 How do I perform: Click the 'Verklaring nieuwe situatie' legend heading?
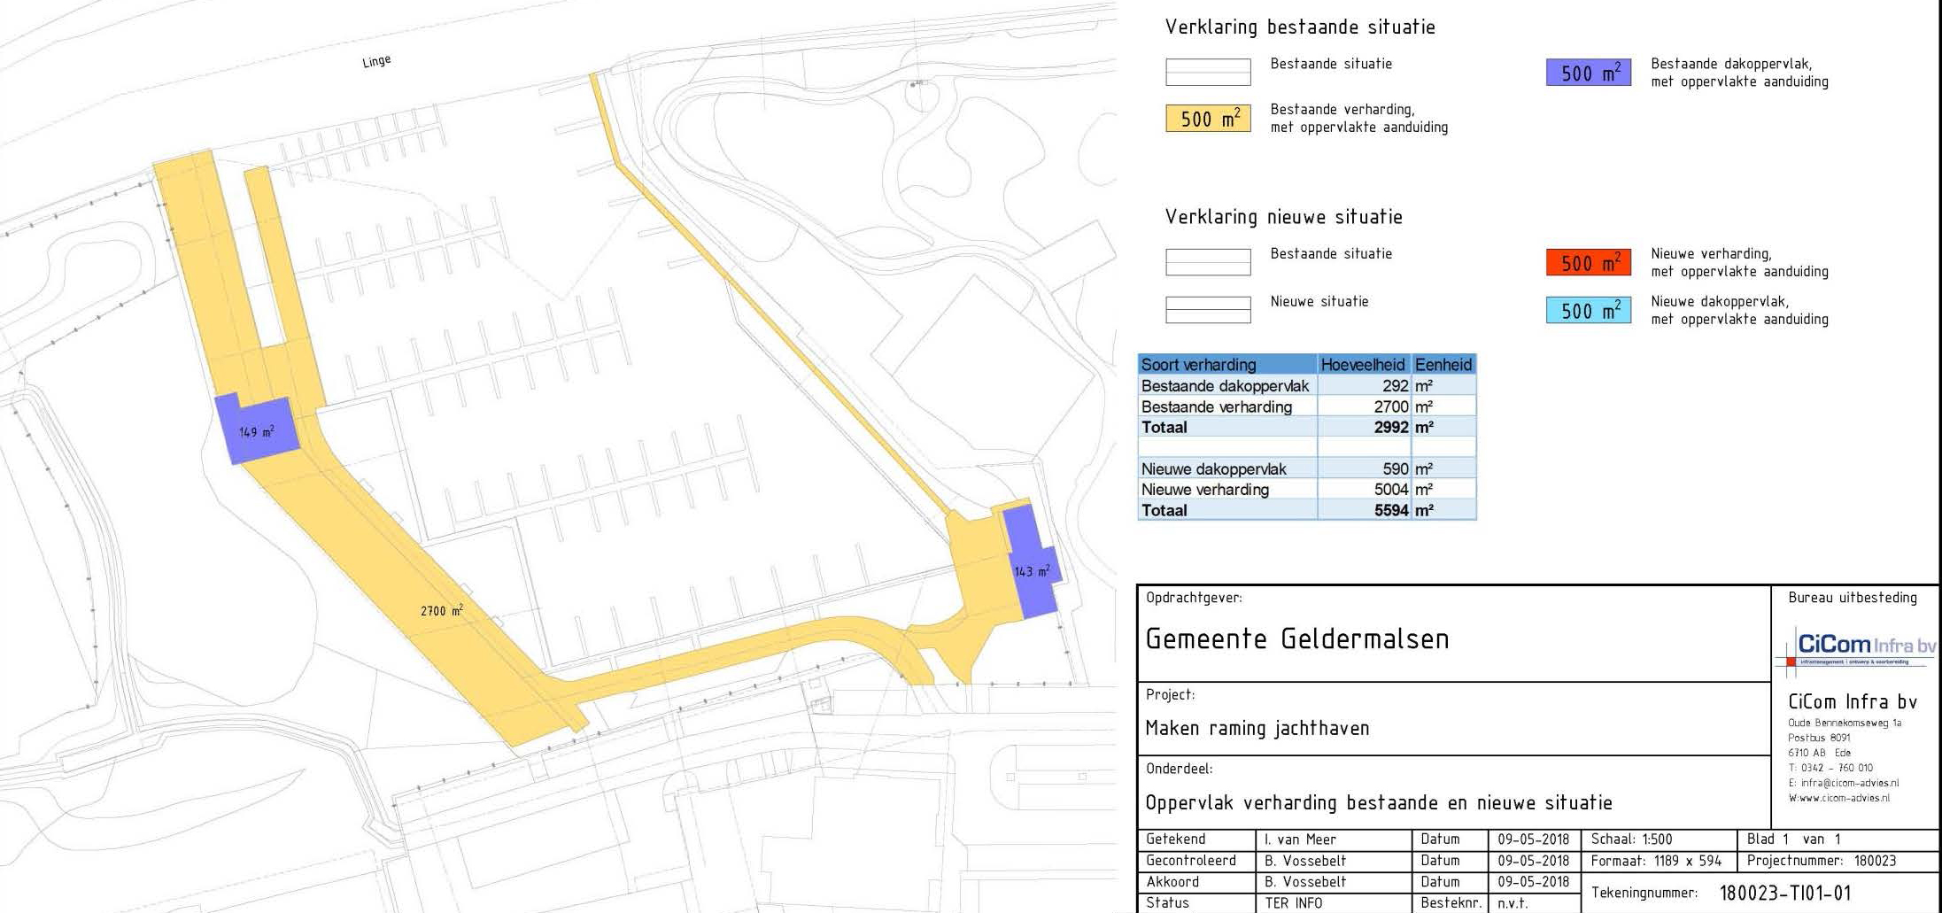click(x=1283, y=217)
